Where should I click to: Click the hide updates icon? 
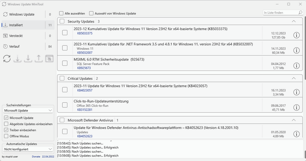pyautogui.click(x=49, y=59)
